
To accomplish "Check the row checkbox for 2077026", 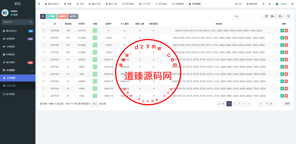I will 44,45.
